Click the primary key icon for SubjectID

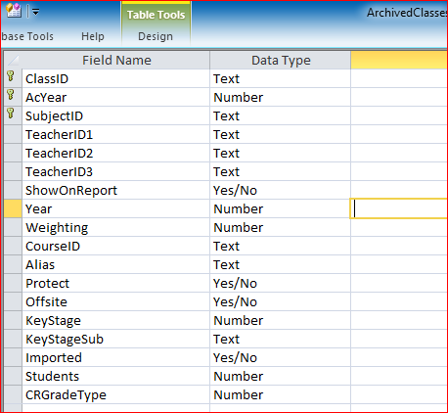11,114
